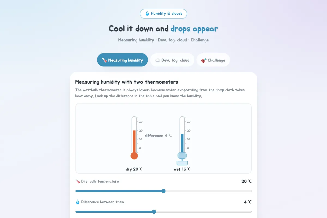Click the Difference between them slider handle
327x218 pixels.
click(x=154, y=212)
